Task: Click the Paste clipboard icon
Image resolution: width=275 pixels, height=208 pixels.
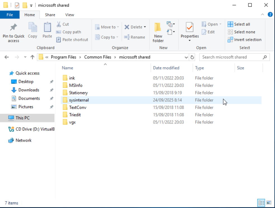Action: coord(47,27)
